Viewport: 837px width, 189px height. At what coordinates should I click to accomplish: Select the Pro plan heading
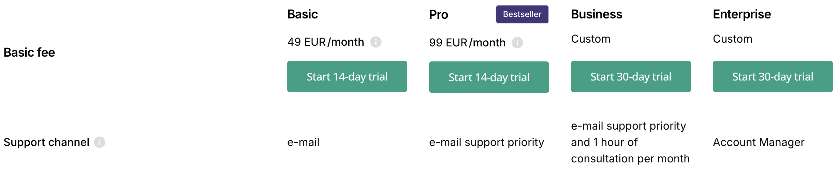pos(439,15)
